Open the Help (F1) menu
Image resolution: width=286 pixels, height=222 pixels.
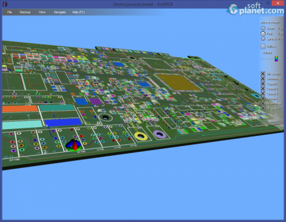[78, 12]
